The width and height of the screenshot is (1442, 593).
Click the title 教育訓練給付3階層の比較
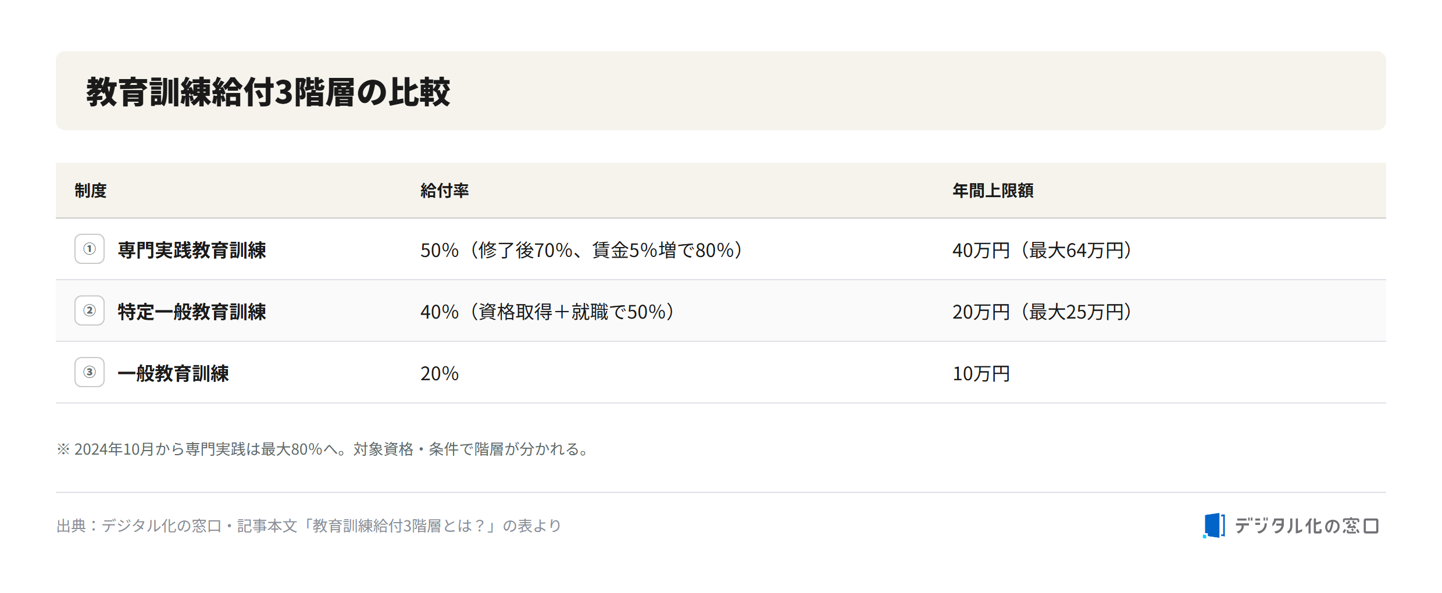268,92
